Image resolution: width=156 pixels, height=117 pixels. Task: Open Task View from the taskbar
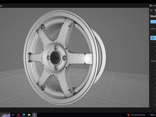13,115
